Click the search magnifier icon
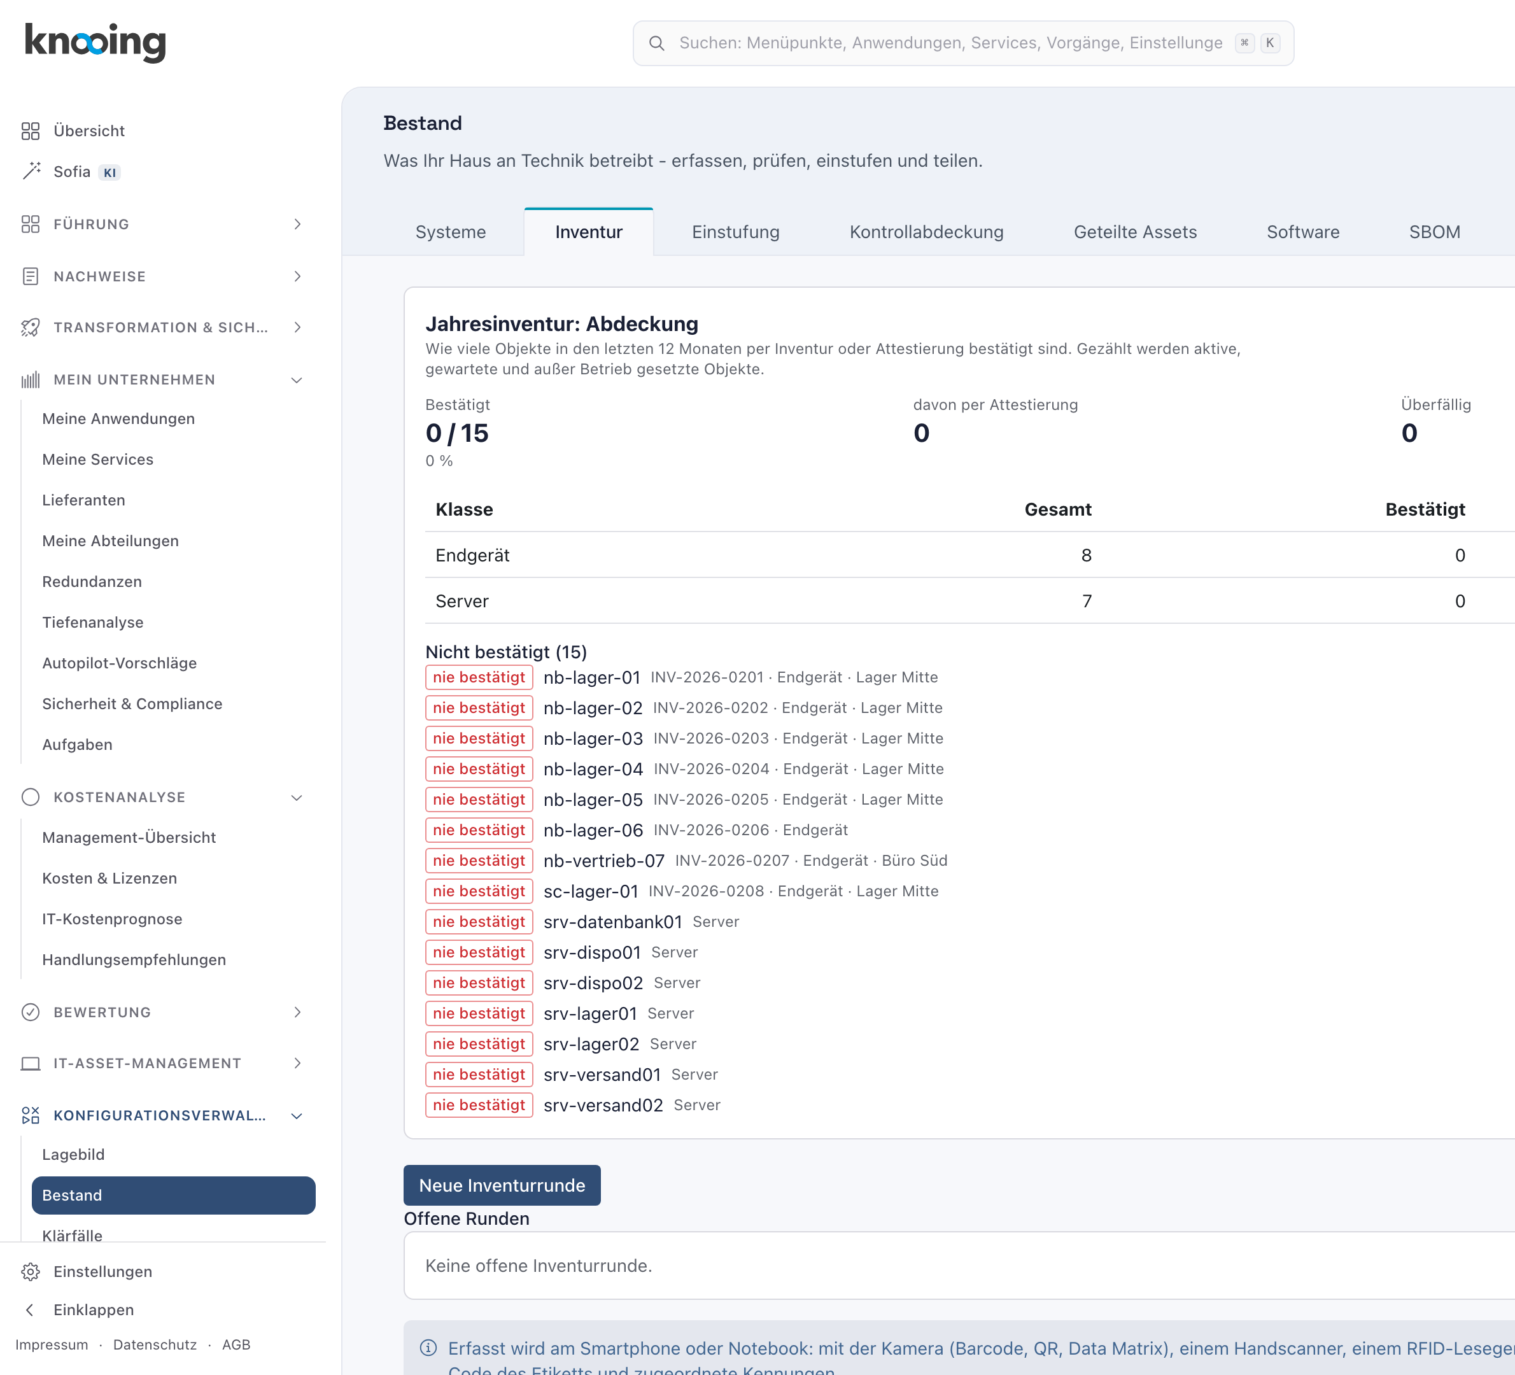 coord(657,43)
